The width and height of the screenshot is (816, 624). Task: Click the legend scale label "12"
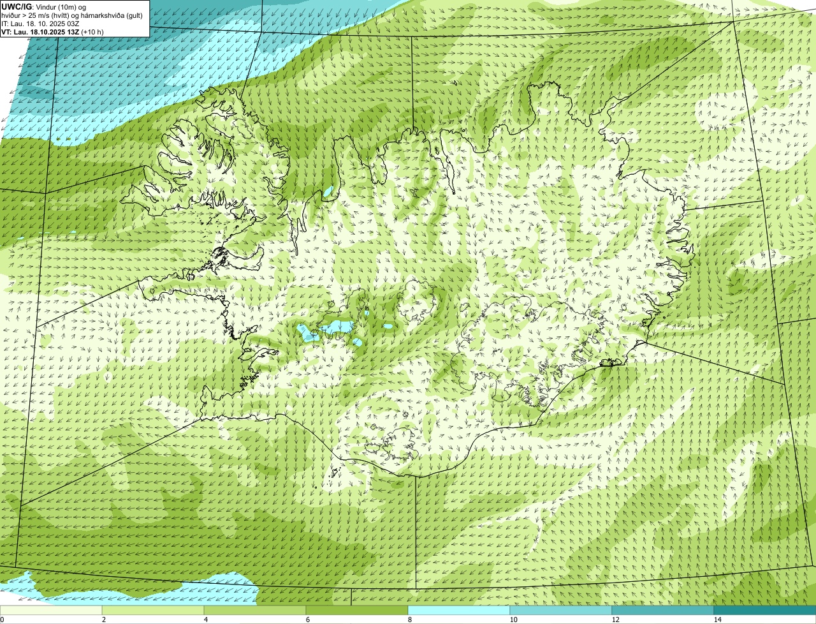[615, 620]
